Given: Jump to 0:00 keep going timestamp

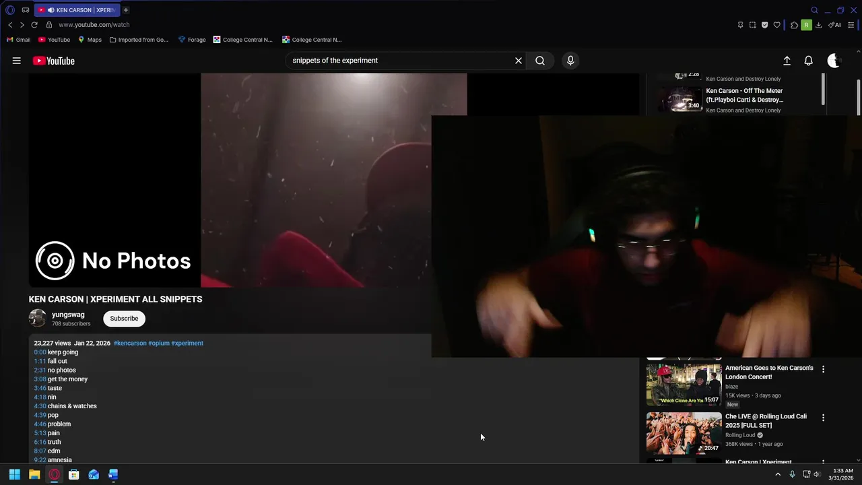Looking at the screenshot, I should [40, 352].
